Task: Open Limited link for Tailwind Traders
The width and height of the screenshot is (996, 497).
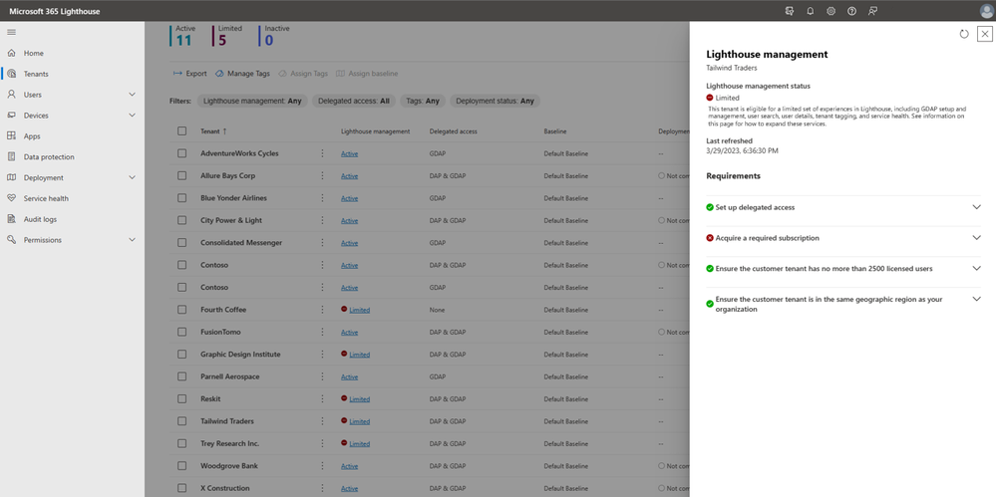Action: [360, 421]
